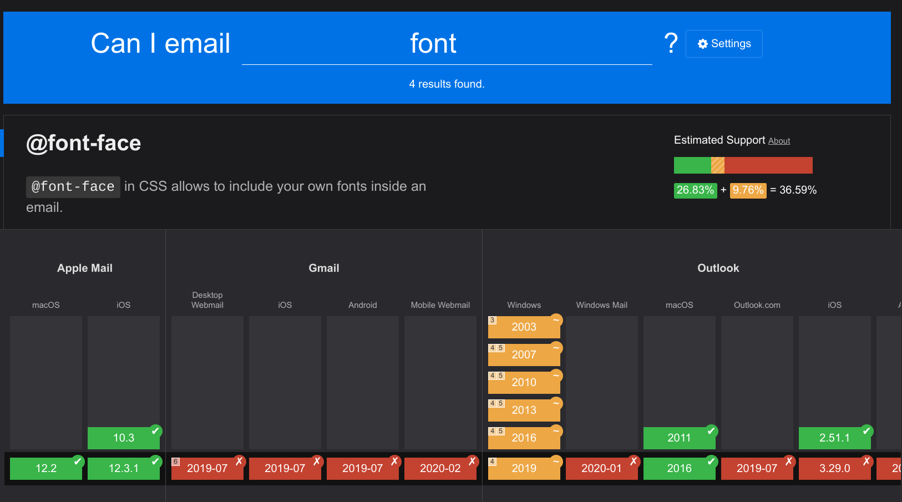Select Outlook macOS 2016 cell
Screen dimensions: 902x502
(680, 468)
